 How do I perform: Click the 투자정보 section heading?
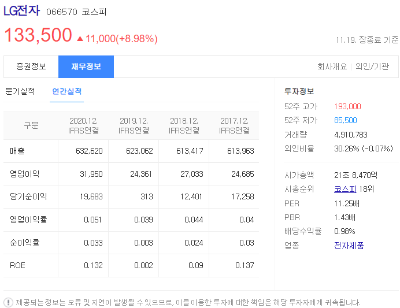coord(299,91)
